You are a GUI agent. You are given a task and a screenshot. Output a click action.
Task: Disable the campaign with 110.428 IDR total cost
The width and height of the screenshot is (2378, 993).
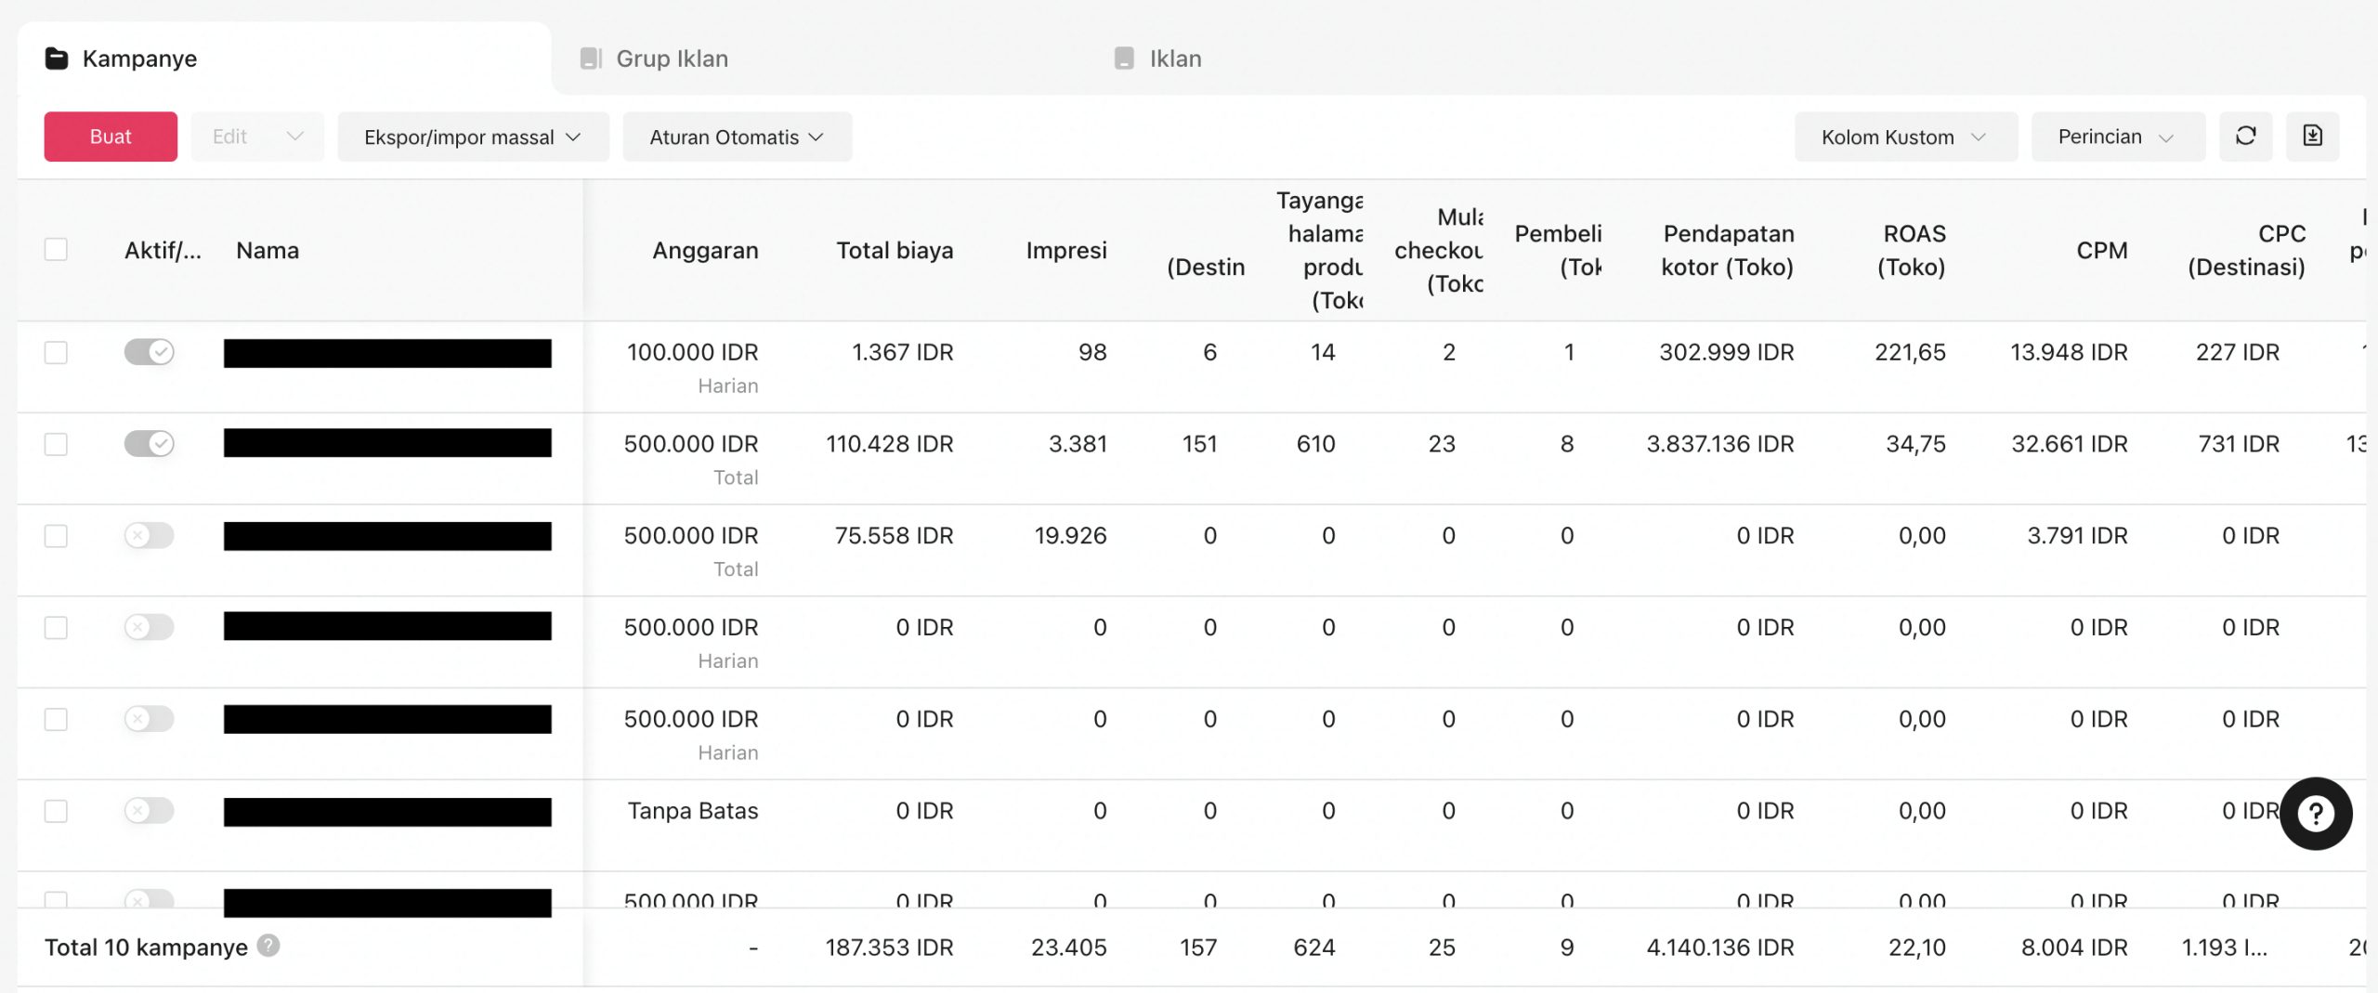(149, 444)
